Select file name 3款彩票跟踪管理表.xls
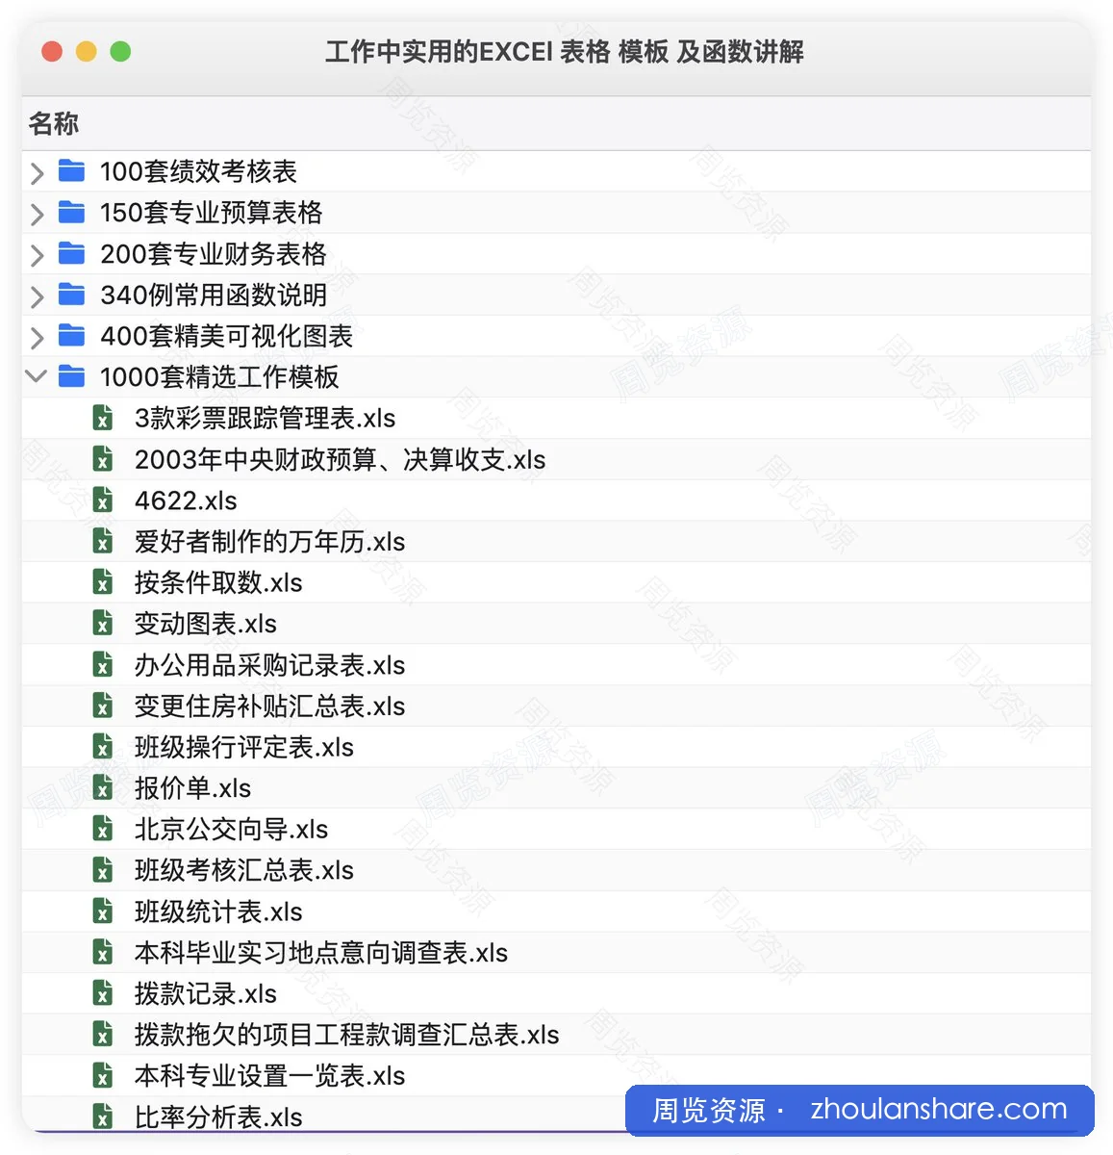Screen dimensions: 1113x1155 [x=265, y=419]
